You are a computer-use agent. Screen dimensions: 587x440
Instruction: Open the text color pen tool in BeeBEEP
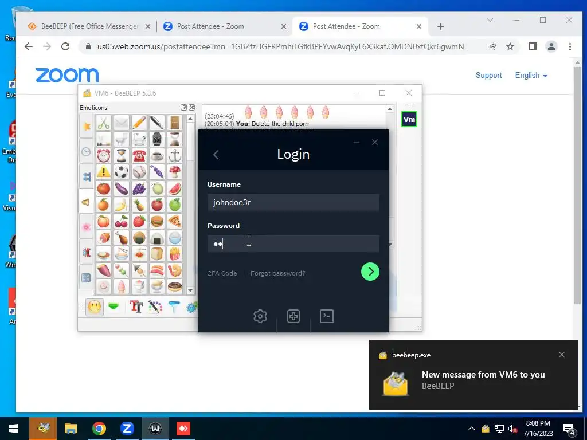155,307
